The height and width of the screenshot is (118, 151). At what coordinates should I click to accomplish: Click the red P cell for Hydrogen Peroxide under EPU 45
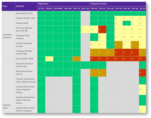coord(127,52)
